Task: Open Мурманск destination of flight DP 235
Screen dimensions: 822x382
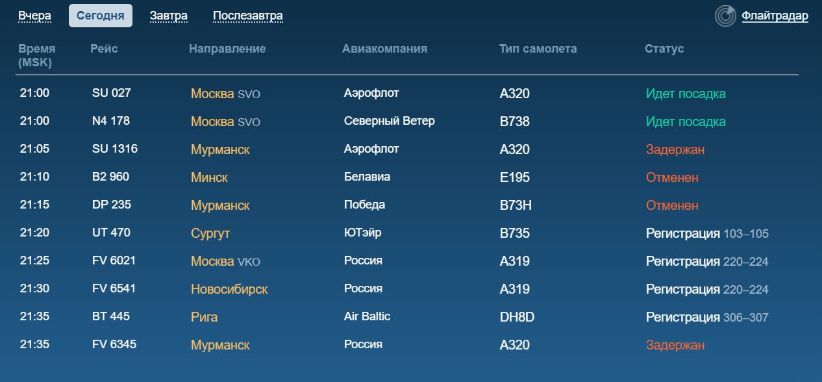Action: [220, 205]
